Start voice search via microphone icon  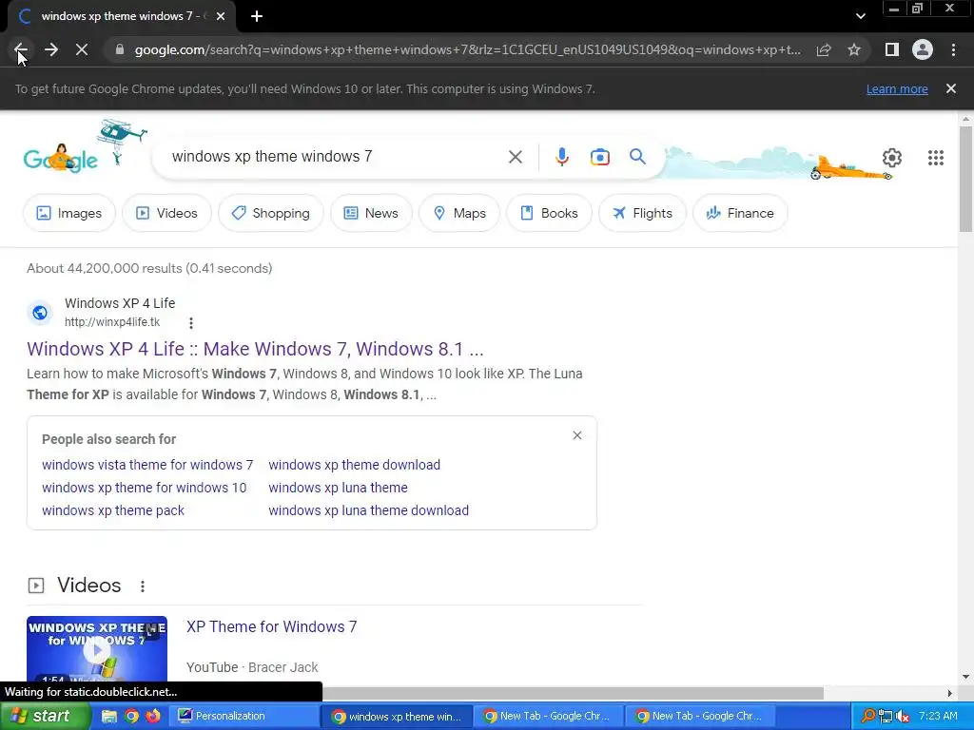pyautogui.click(x=561, y=157)
